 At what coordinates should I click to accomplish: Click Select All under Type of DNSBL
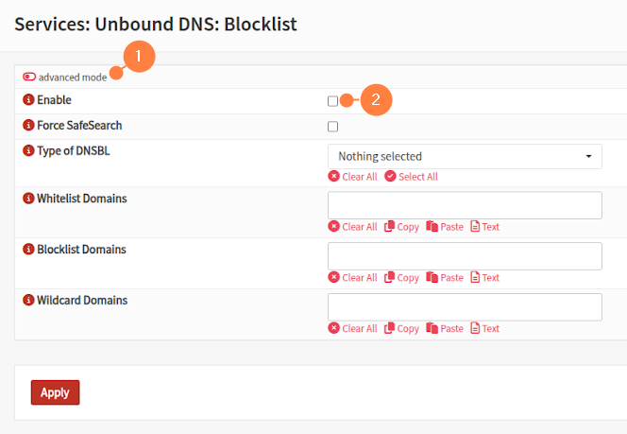click(411, 177)
